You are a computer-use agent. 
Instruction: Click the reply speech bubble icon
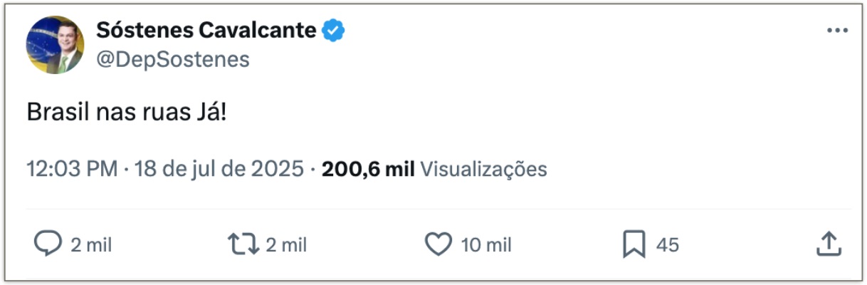click(48, 245)
